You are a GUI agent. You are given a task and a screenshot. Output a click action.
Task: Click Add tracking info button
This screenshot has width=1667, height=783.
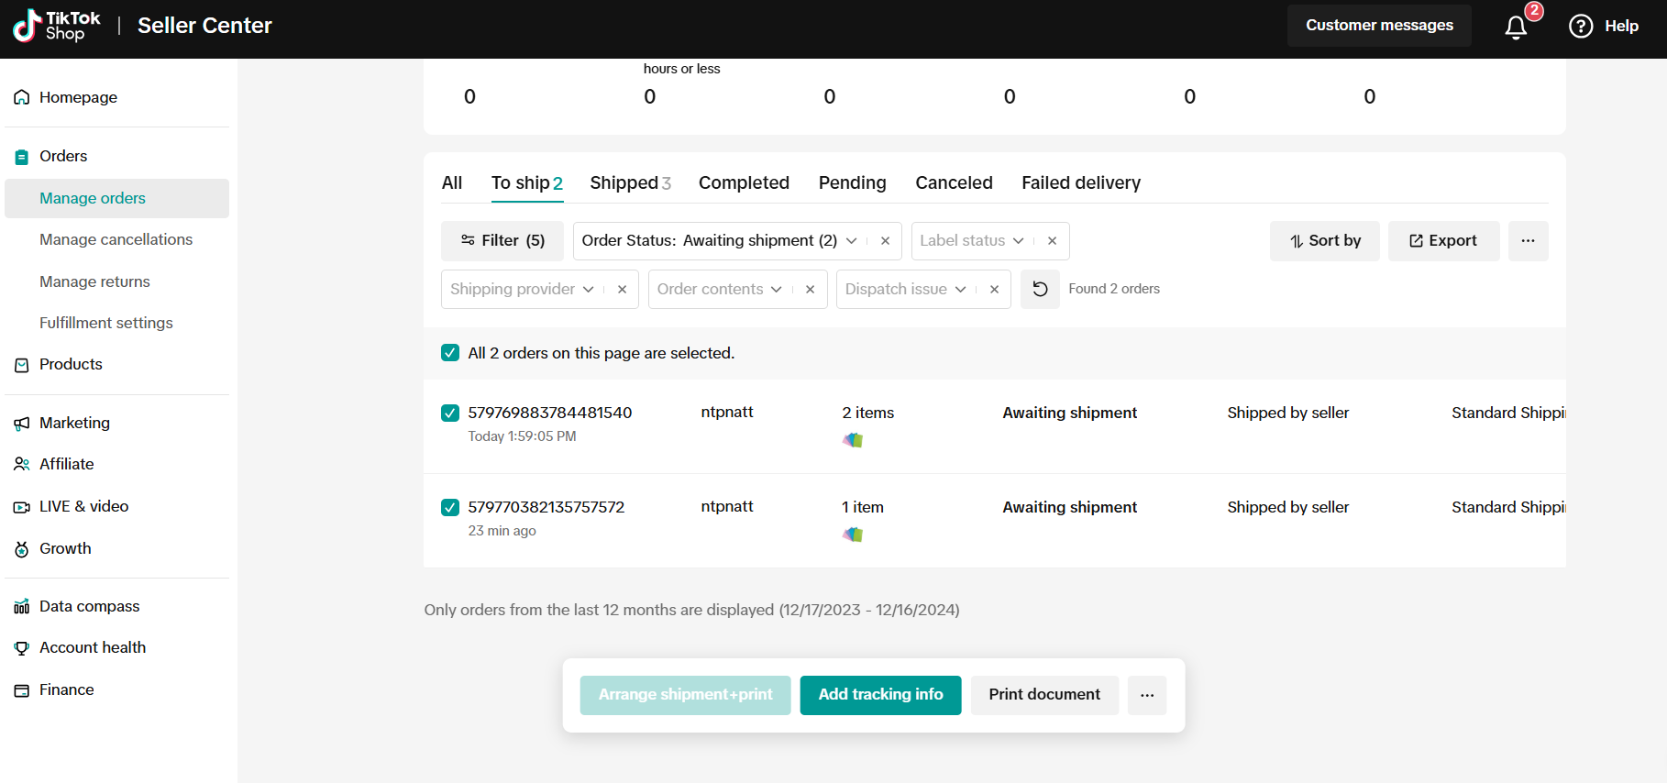[880, 695]
